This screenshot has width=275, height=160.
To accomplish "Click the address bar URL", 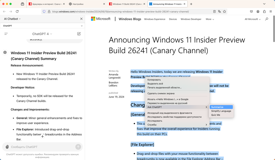I will (x=120, y=12).
